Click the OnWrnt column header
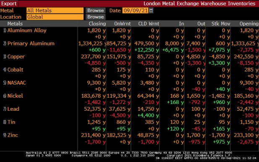259x162 pixels. (123, 24)
